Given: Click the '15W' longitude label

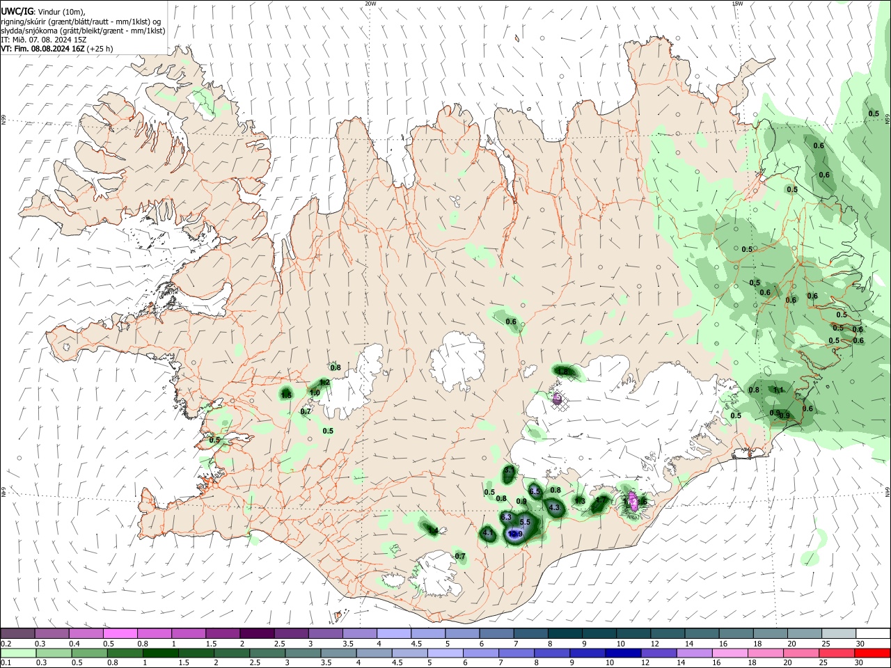Looking at the screenshot, I should point(737,3).
